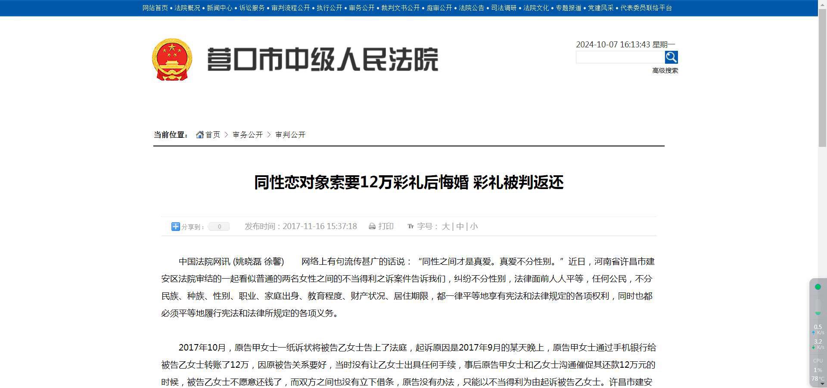Click the printer icon

click(372, 227)
